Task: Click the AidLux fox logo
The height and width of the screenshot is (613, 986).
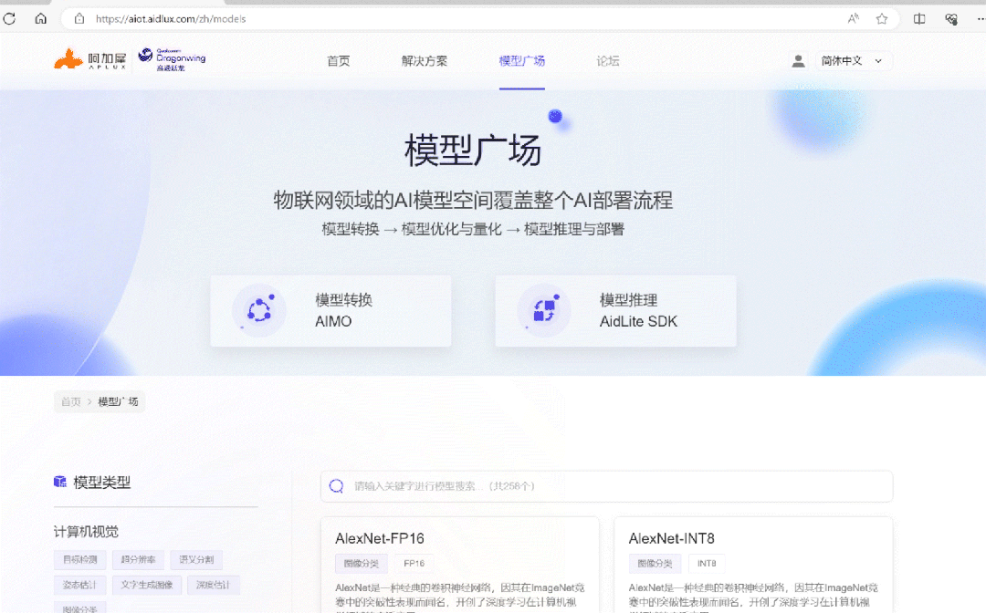Action: (x=68, y=58)
